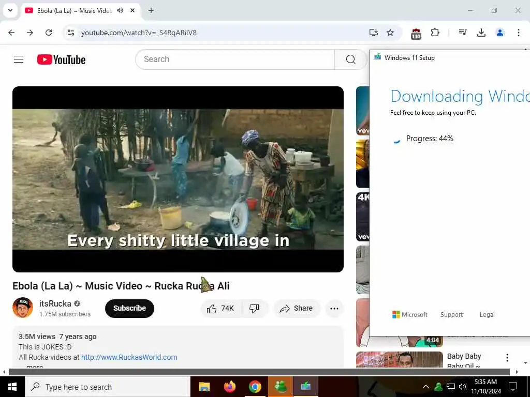The height and width of the screenshot is (397, 530).
Task: Subscribe to itsRucka
Action: click(x=129, y=308)
